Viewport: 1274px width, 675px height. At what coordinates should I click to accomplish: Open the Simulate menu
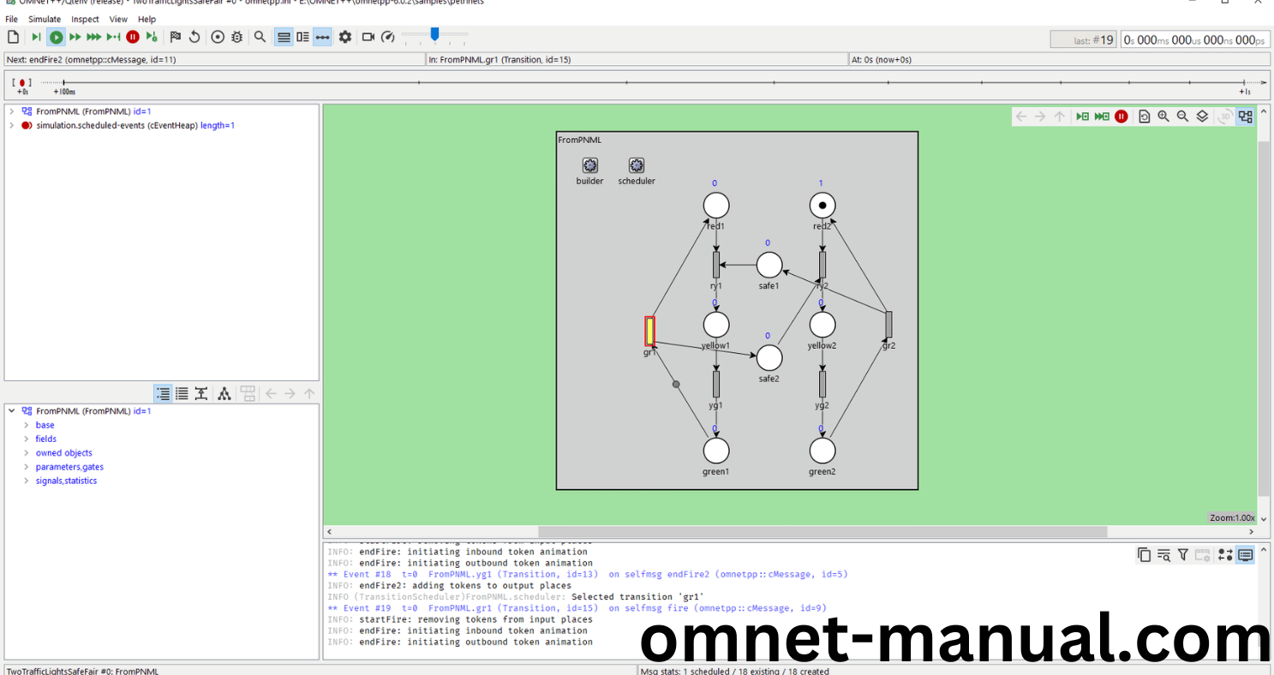(44, 19)
